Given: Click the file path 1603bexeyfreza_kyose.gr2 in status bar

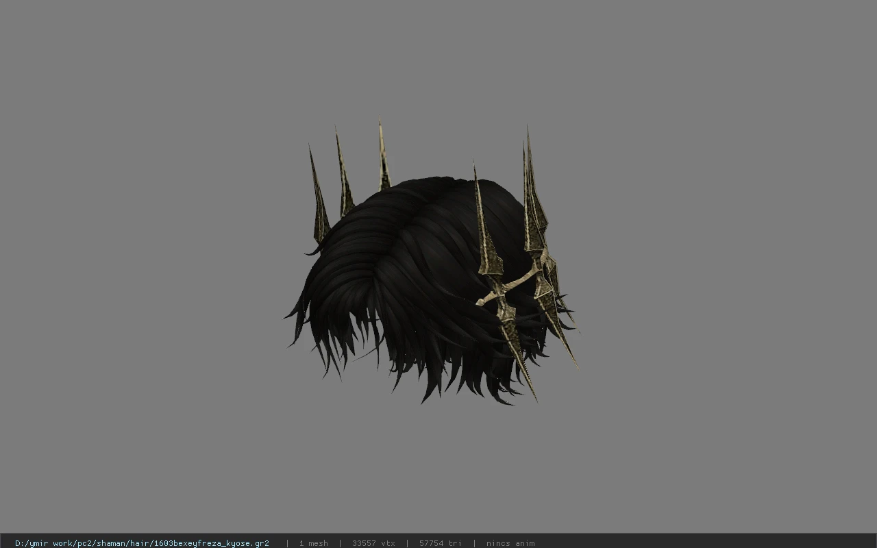Looking at the screenshot, I should click(x=142, y=543).
